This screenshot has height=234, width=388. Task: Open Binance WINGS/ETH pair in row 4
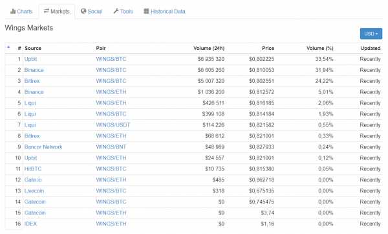point(111,92)
